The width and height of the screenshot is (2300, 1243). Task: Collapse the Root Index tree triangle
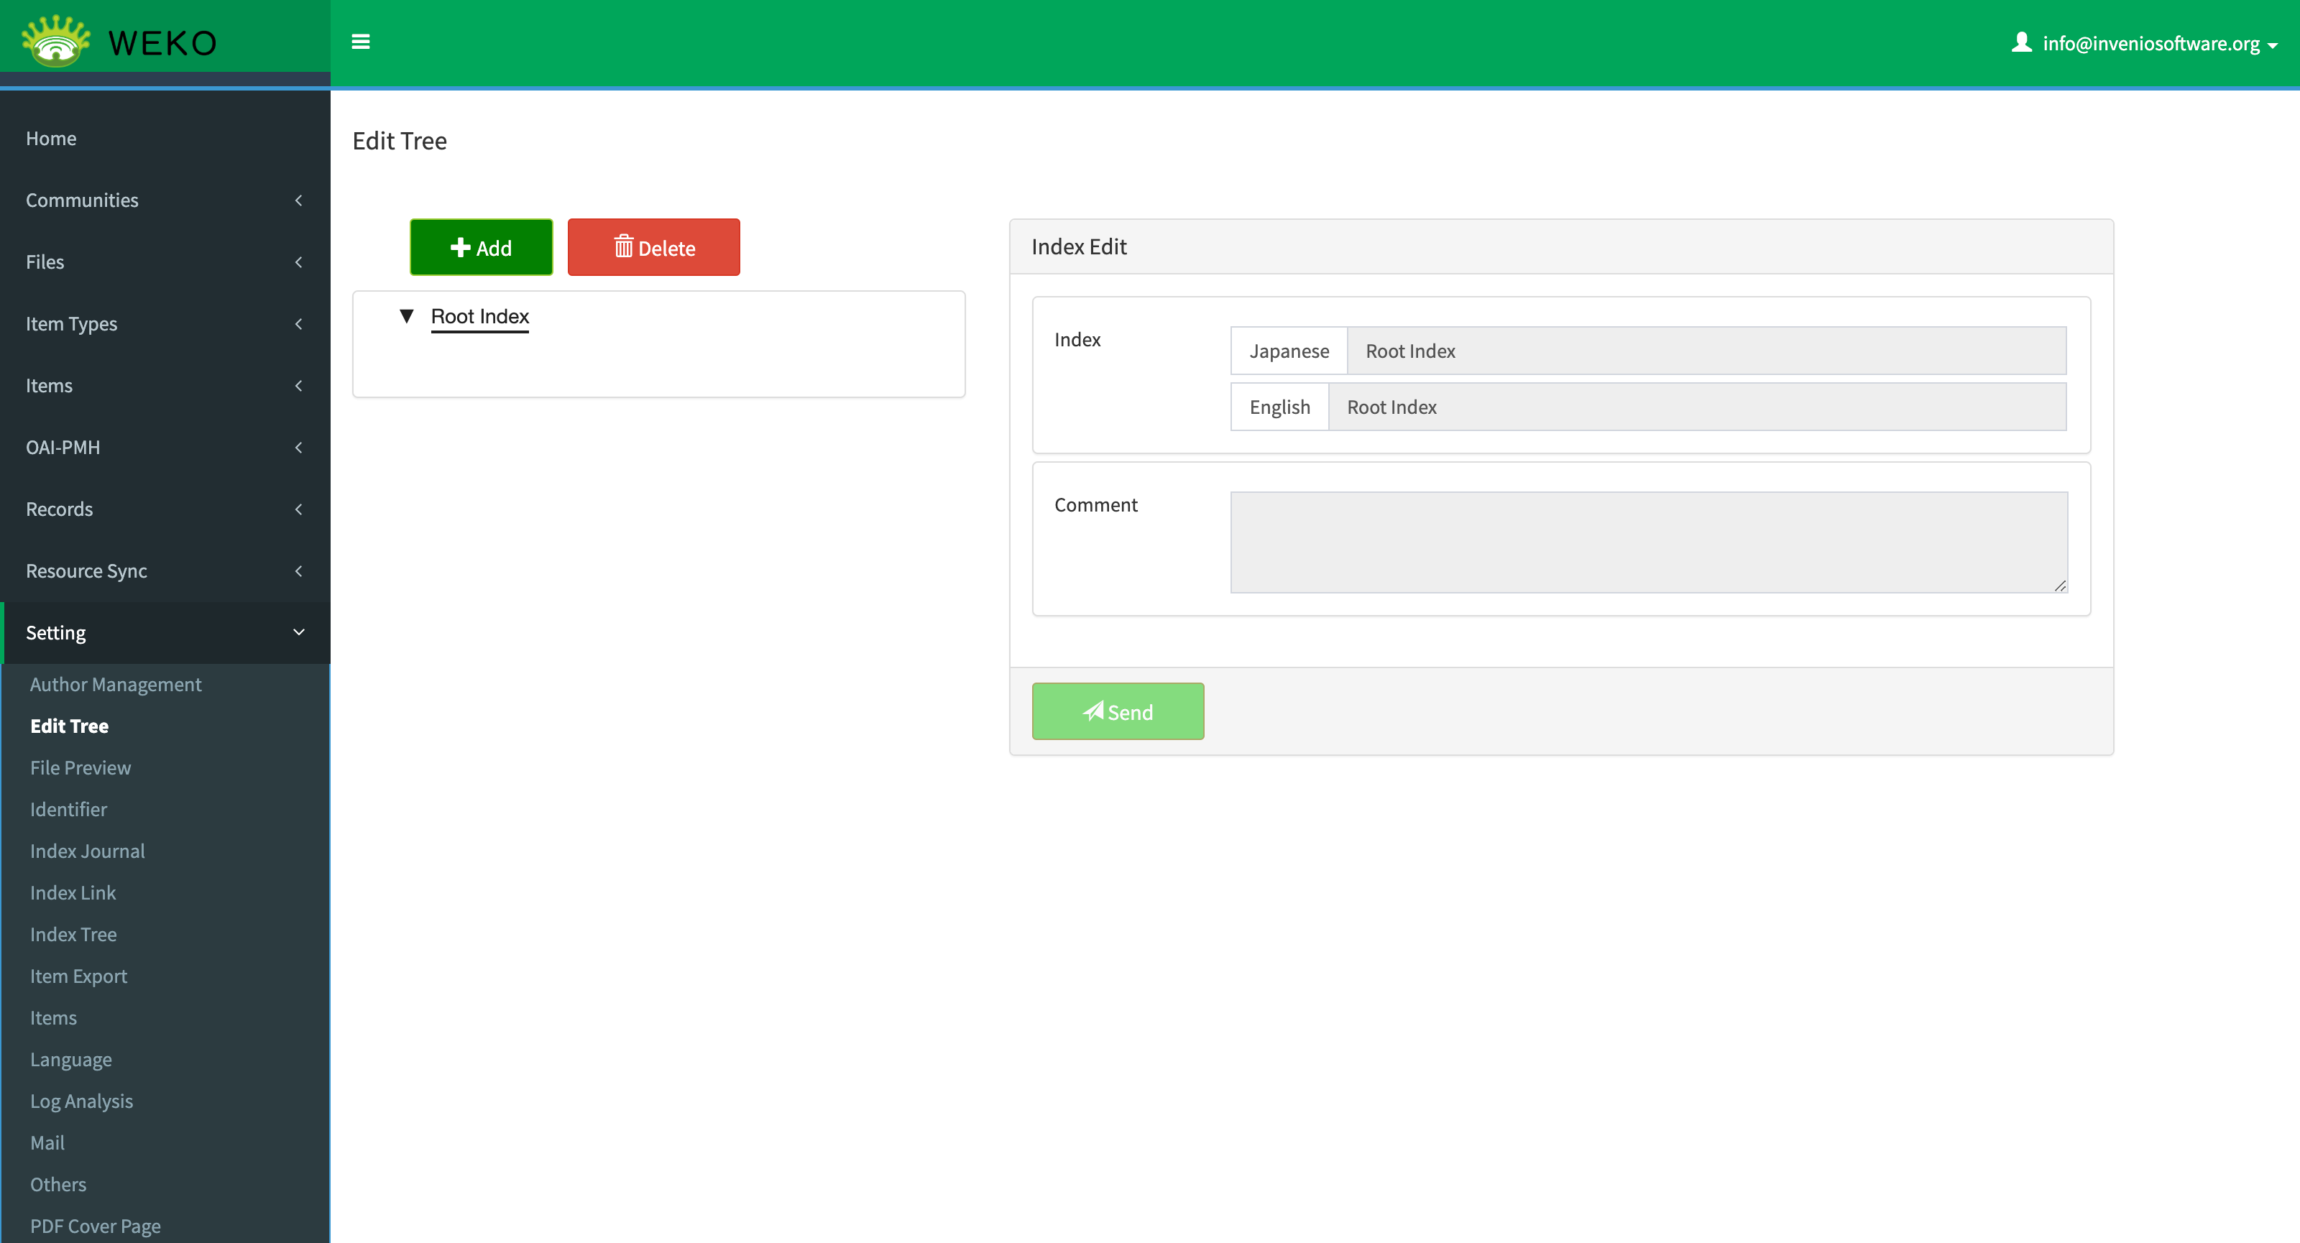[406, 316]
